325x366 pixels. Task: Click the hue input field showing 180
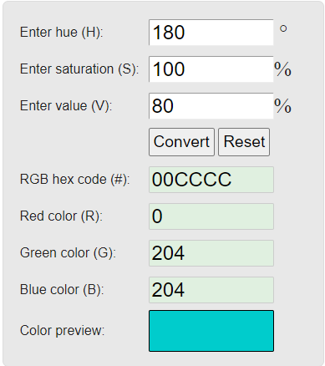tap(211, 33)
